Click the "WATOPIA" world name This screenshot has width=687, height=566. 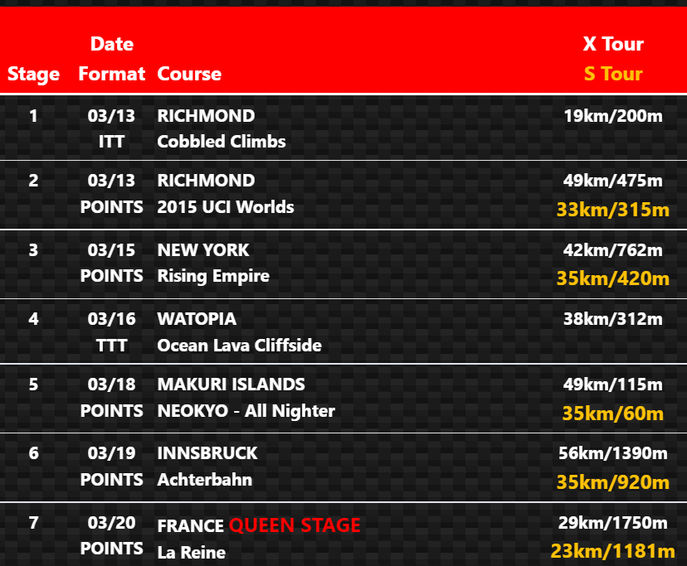[197, 319]
